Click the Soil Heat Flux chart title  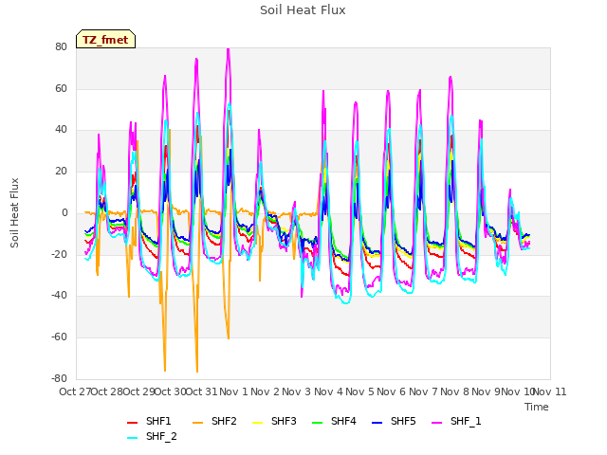coord(303,10)
